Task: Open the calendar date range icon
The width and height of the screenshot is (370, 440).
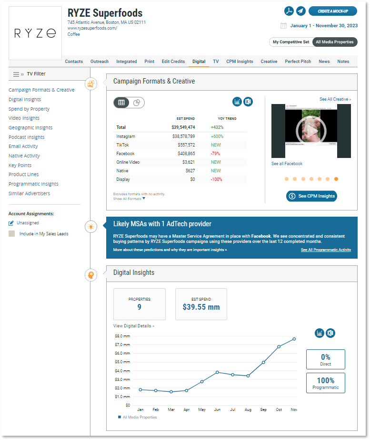Action: (x=283, y=26)
